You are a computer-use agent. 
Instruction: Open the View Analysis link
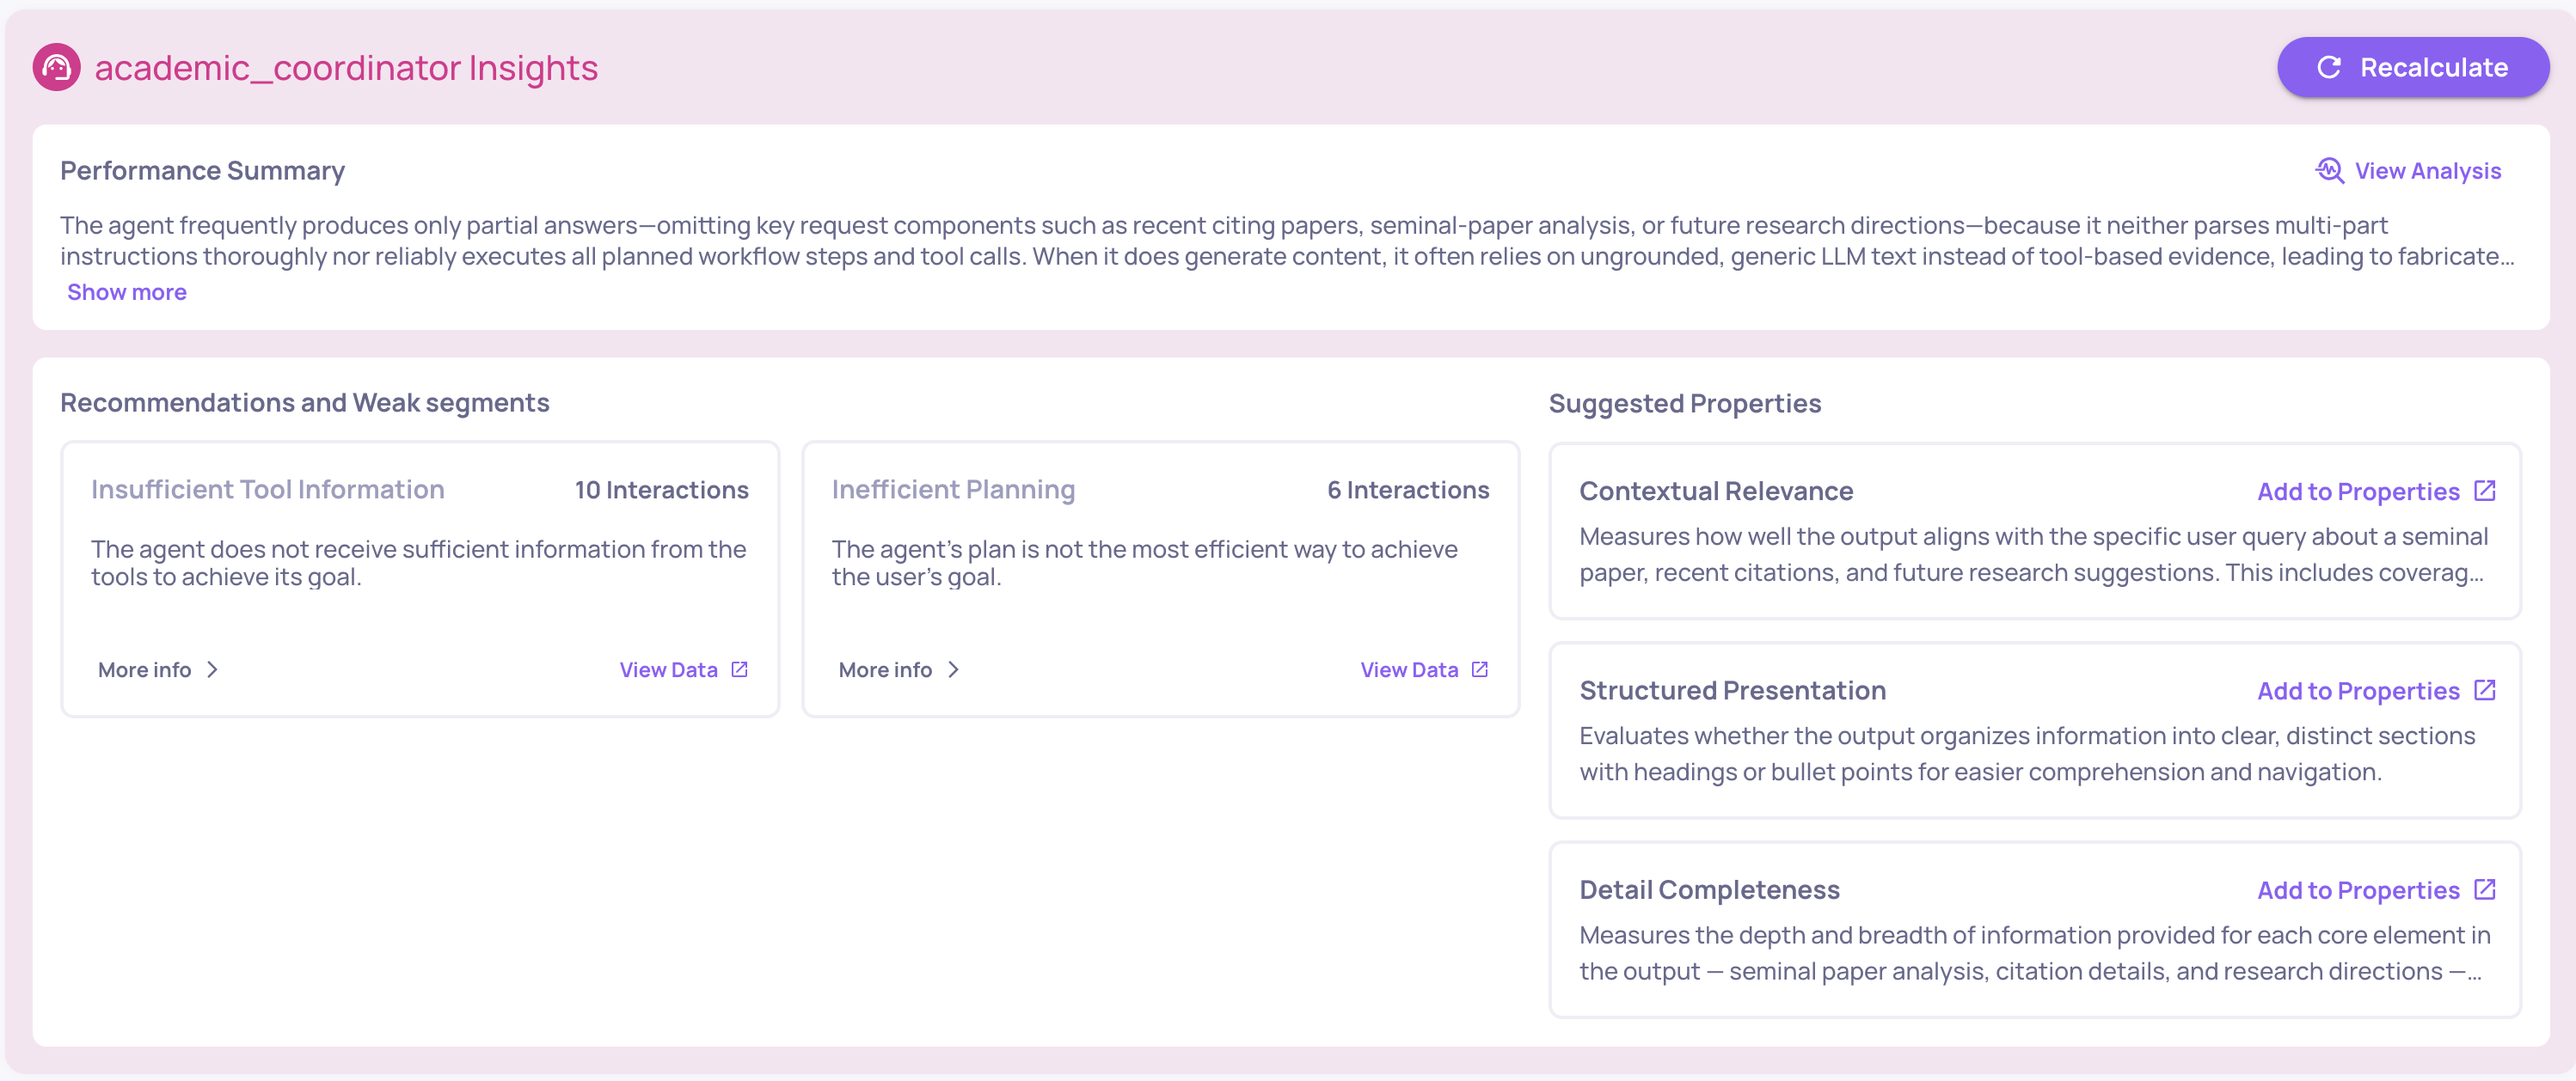point(2427,171)
